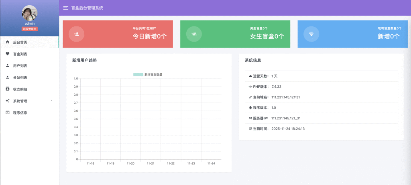Click the diamond icon in blue card
This screenshot has height=185, width=411.
[311, 34]
